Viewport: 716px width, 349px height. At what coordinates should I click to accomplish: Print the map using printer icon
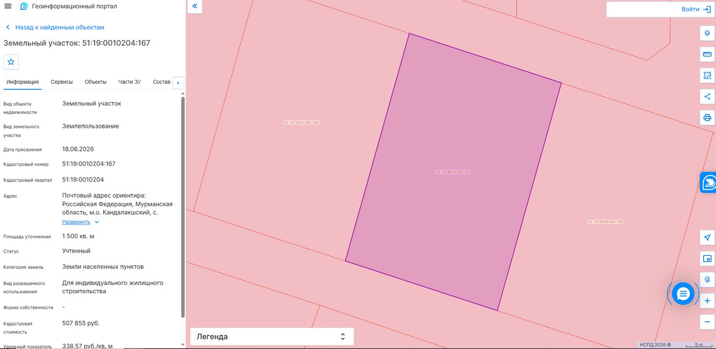point(707,117)
